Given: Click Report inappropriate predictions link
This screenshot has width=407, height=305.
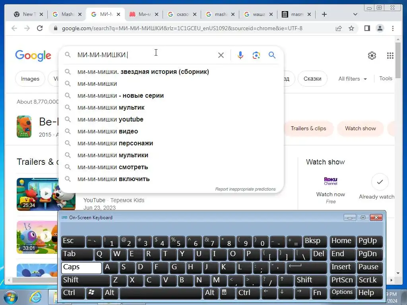Looking at the screenshot, I should pyautogui.click(x=245, y=189).
